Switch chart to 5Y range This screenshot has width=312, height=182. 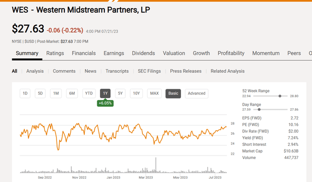click(120, 93)
